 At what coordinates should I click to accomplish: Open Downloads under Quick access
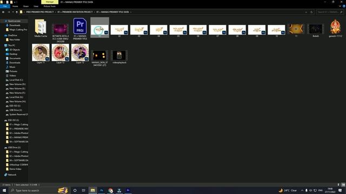pos(15,25)
